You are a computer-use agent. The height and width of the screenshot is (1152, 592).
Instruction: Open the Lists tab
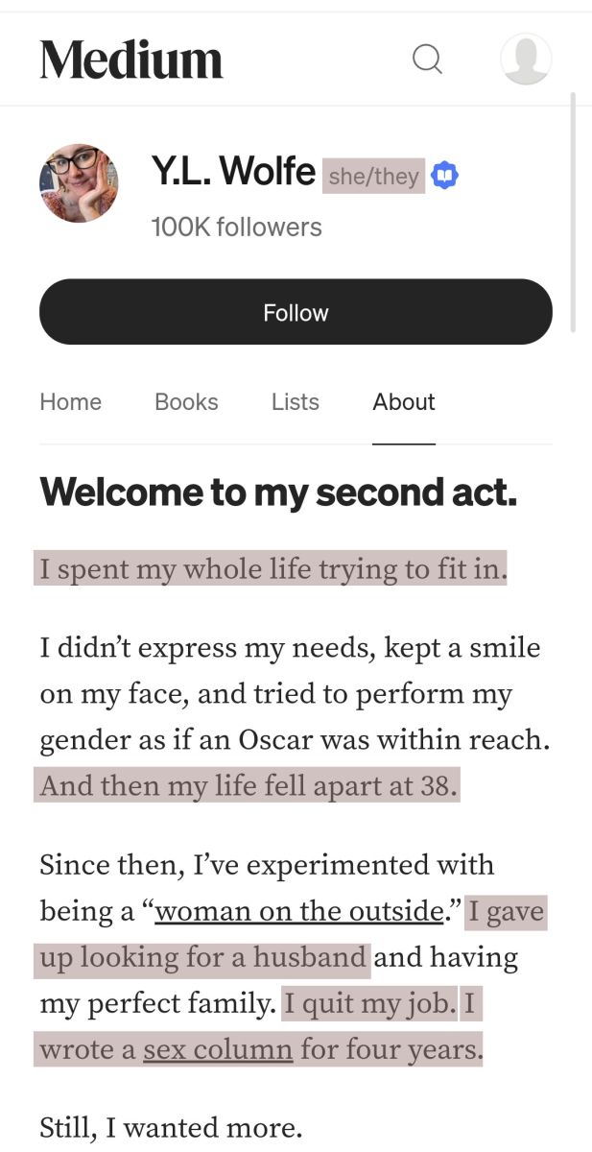295,402
